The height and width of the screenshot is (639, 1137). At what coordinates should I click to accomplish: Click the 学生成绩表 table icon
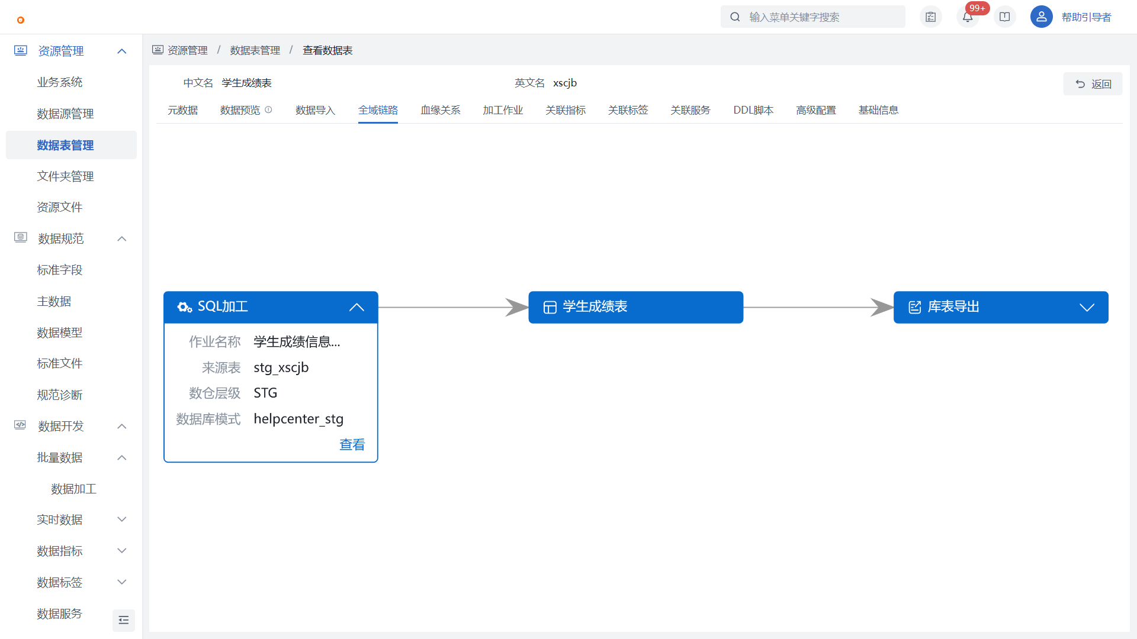coord(550,308)
